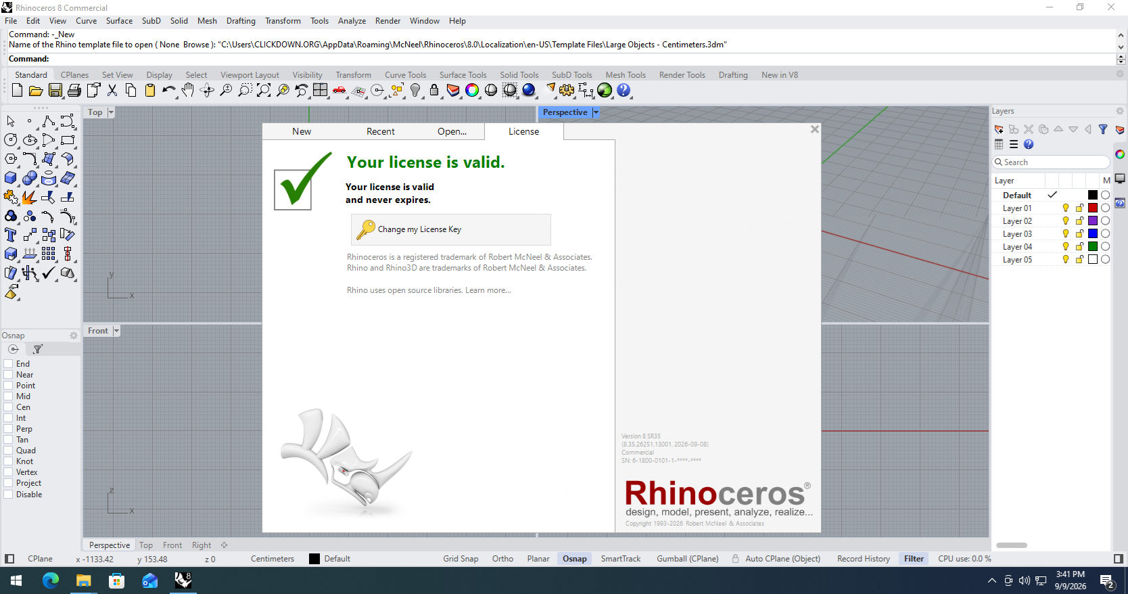
Task: Click the Save floppy disk icon
Action: pos(55,91)
